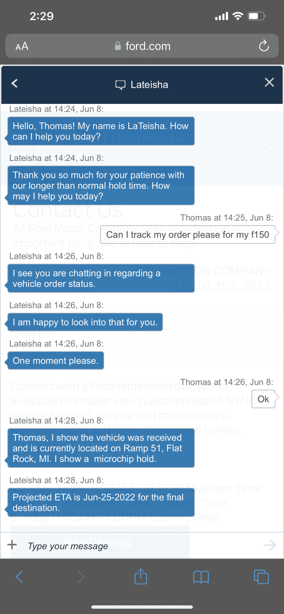
Task: Tap the Ford phone number link
Action: [x=223, y=286]
